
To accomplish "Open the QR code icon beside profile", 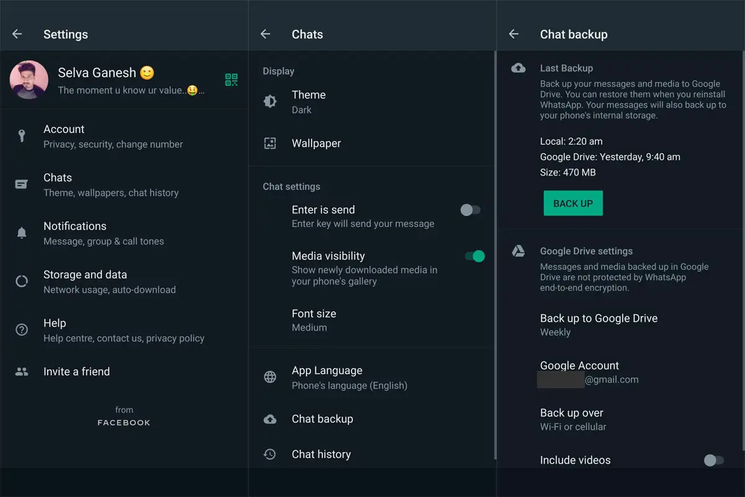I will coord(232,80).
